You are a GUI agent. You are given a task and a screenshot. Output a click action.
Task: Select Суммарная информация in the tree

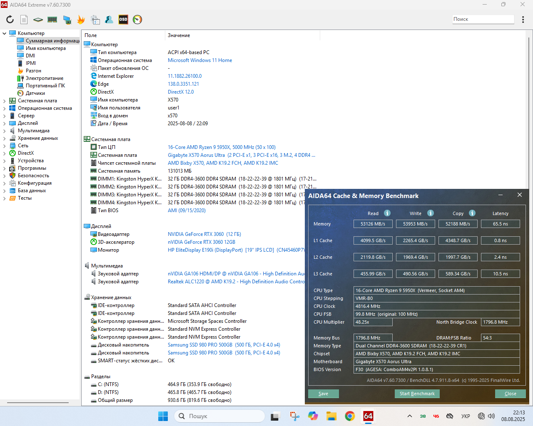[x=48, y=41]
